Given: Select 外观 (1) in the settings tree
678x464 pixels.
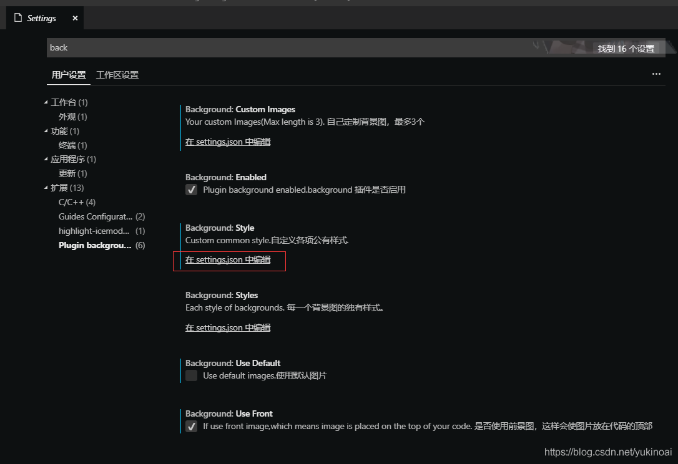Looking at the screenshot, I should 72,117.
